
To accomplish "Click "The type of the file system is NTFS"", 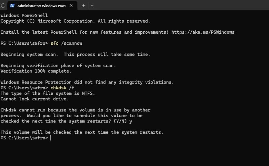I will [47, 93].
